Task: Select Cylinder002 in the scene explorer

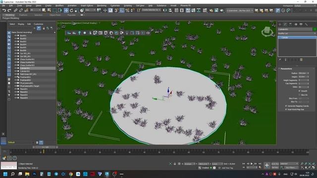Action: click(25, 71)
